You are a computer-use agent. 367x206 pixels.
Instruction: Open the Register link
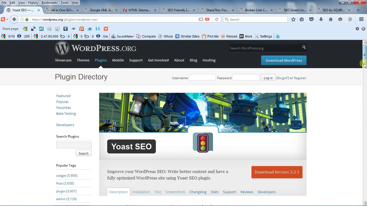click(300, 78)
